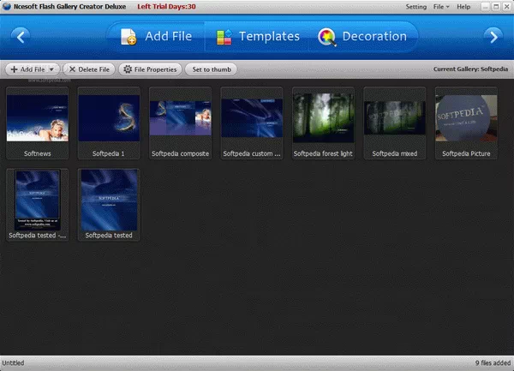Select the Softpedia mixed thumbnail

click(x=394, y=118)
